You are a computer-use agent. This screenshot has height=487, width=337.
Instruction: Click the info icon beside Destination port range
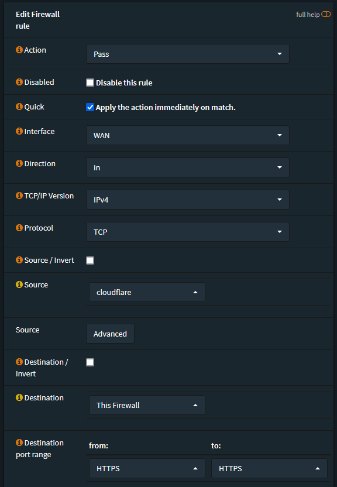click(19, 443)
